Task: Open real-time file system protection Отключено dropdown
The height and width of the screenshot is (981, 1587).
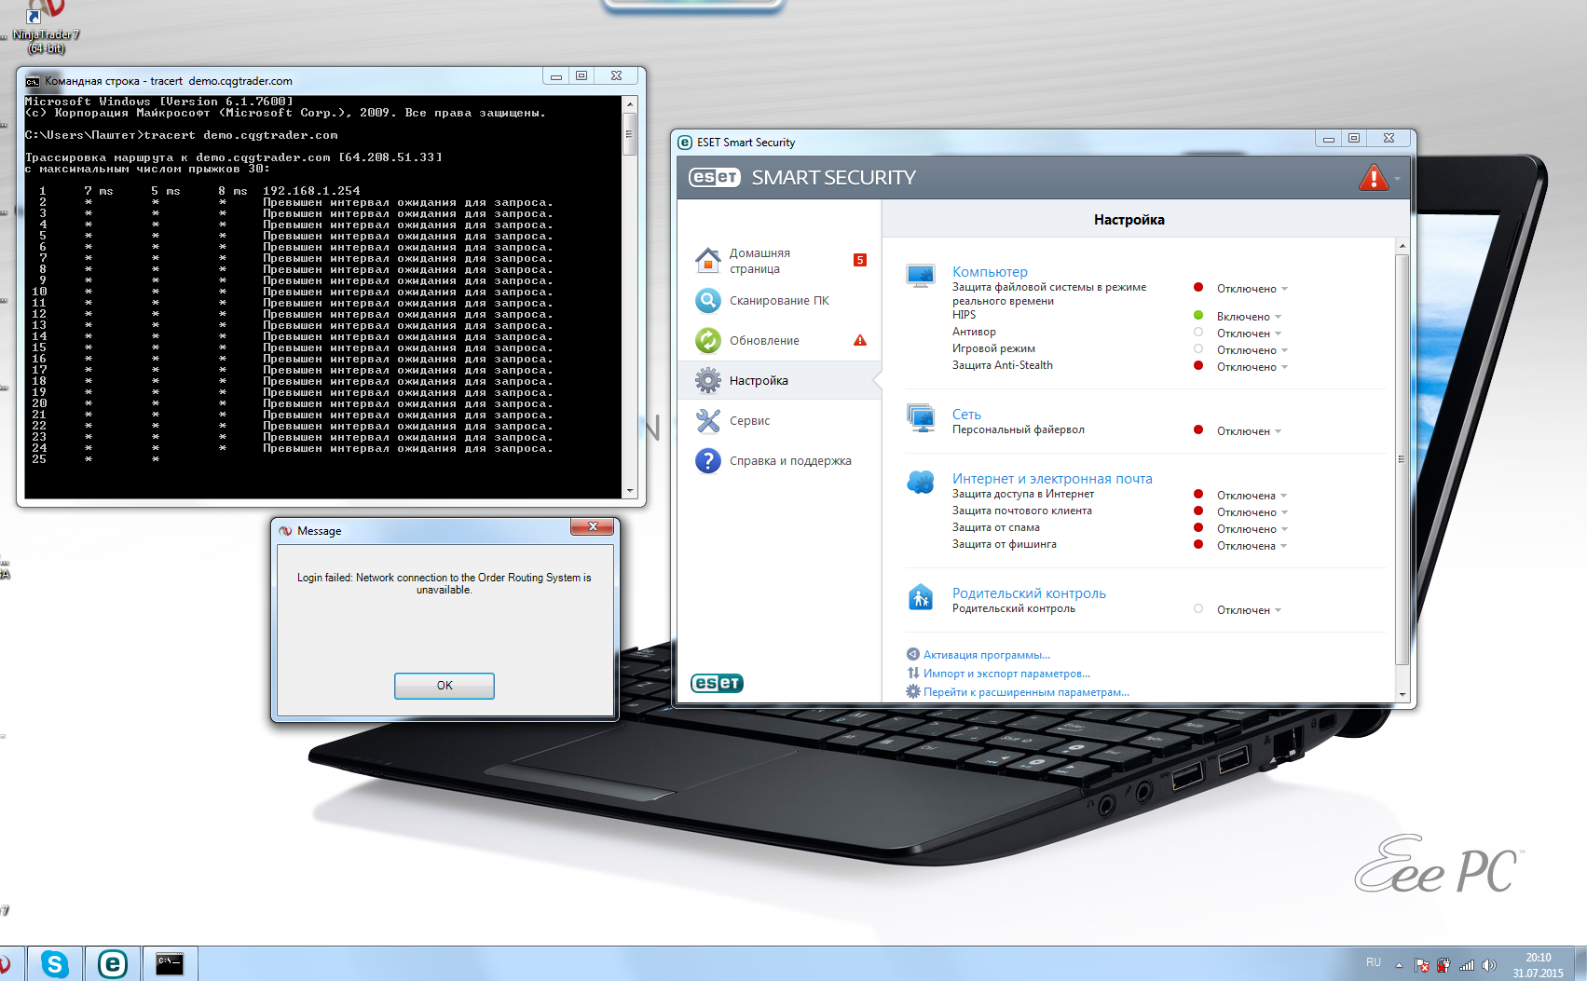Action: tap(1252, 289)
